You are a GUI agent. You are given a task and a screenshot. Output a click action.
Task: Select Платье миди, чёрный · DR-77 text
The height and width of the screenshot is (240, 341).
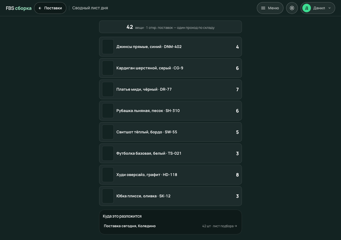coord(144,89)
